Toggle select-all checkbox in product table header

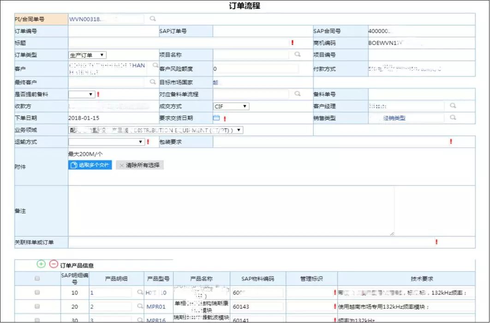click(37, 279)
